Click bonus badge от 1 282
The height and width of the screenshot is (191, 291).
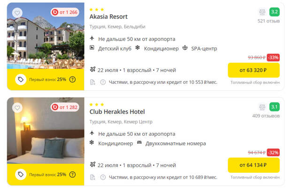click(65, 107)
